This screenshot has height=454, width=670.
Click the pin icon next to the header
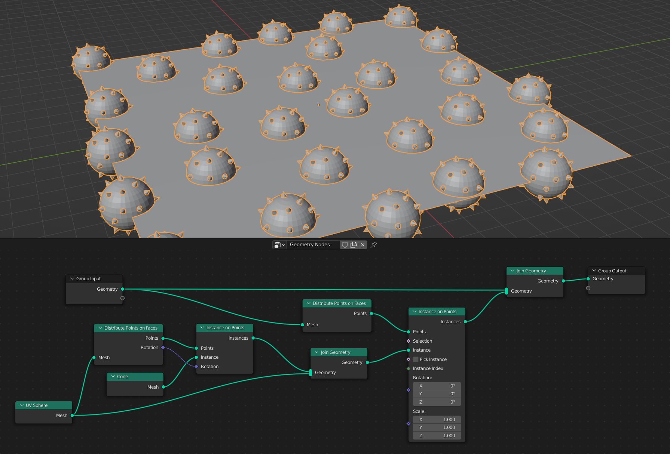373,245
